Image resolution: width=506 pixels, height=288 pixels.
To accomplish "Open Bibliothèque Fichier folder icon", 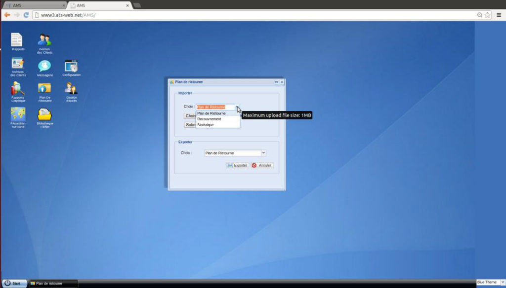I will 44,115.
